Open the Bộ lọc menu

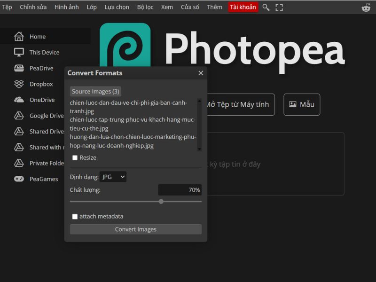point(145,7)
